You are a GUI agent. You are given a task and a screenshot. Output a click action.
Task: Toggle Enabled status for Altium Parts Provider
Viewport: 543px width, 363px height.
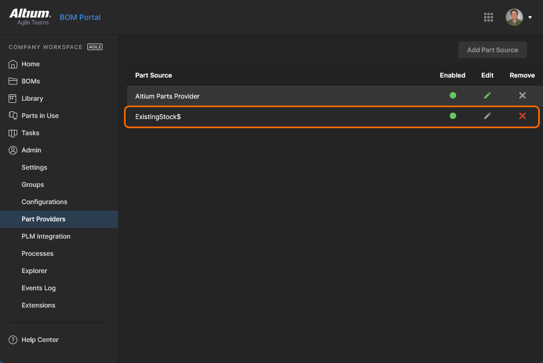click(453, 96)
